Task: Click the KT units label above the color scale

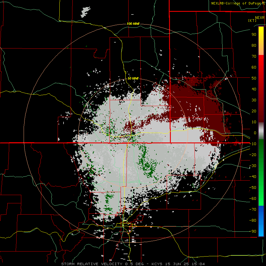Action: (x=252, y=20)
